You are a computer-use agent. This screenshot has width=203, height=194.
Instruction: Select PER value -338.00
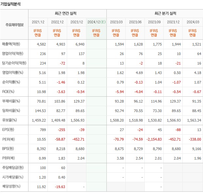[195, 140]
